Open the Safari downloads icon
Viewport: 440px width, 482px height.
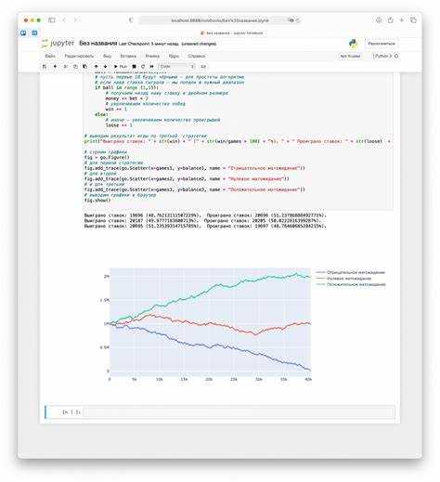(379, 20)
